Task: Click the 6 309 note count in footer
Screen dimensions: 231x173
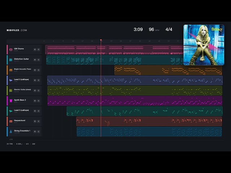Action: (x=19, y=144)
